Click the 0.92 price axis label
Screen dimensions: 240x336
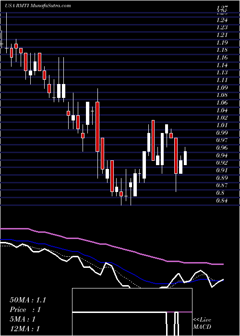coord(222,163)
